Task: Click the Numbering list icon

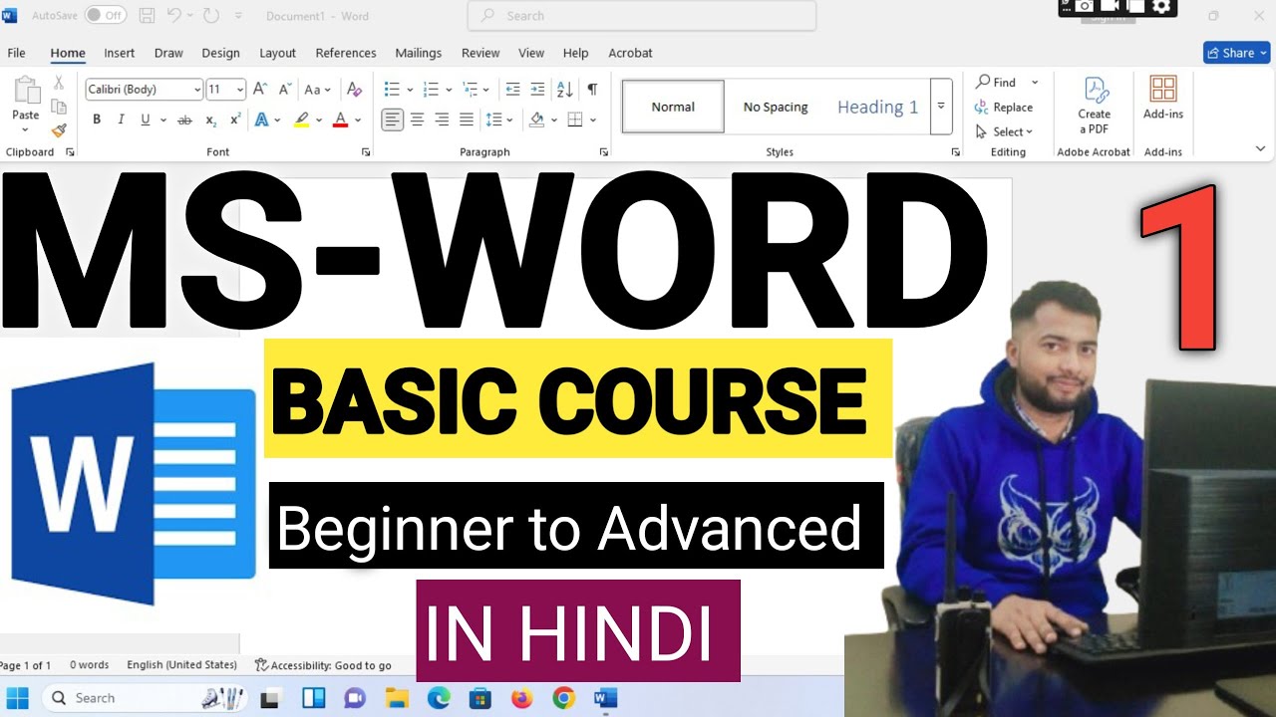Action: point(431,90)
